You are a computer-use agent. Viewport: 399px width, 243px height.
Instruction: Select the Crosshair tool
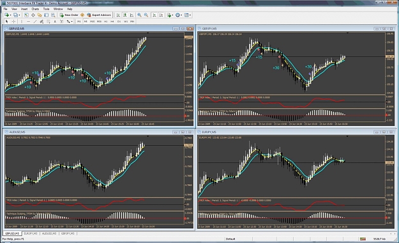pos(14,22)
